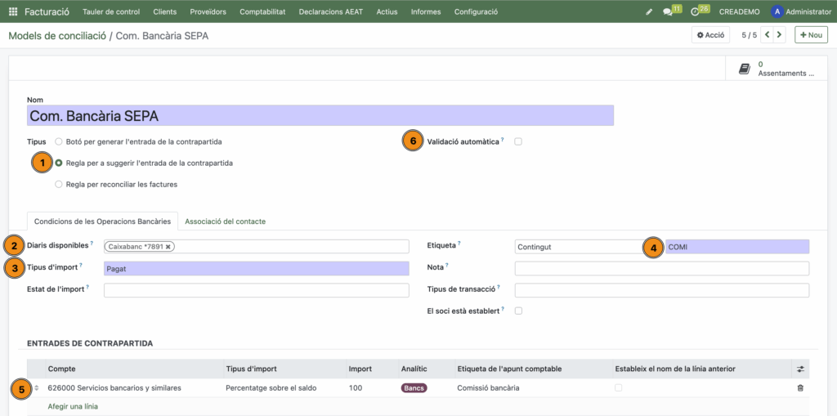
Task: Remove the Caixabanc *7891 tag
Action: point(168,246)
